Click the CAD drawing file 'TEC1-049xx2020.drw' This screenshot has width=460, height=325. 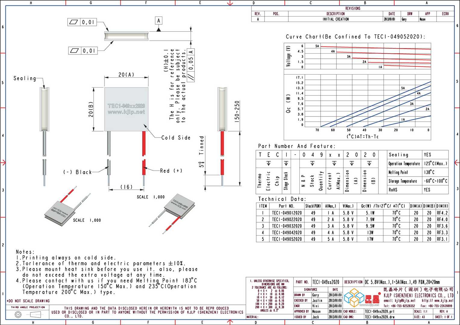coord(380,317)
